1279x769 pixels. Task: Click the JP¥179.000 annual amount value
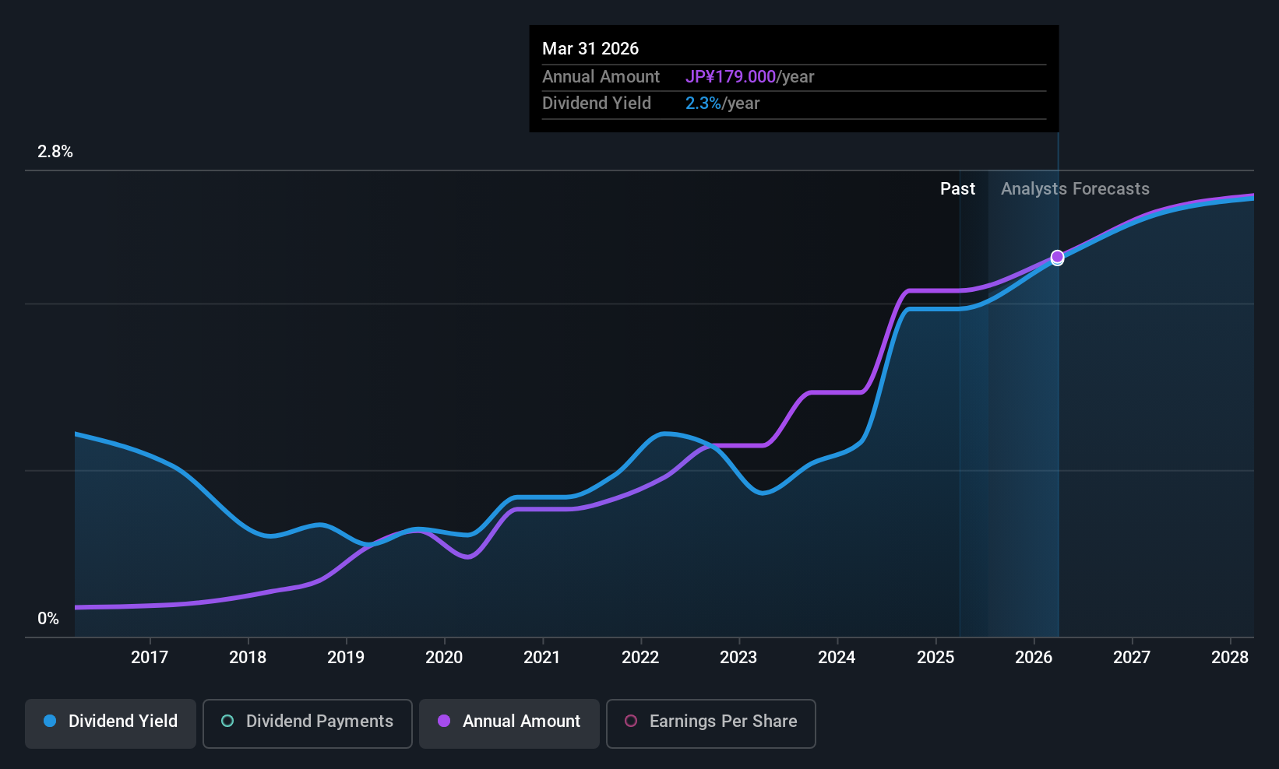(x=731, y=77)
